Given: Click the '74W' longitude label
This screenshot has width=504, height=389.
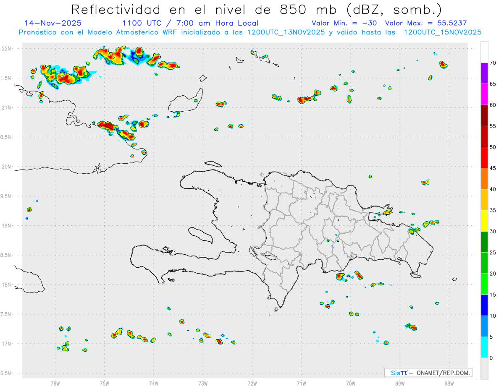Looking at the screenshot, I should coord(154,383).
